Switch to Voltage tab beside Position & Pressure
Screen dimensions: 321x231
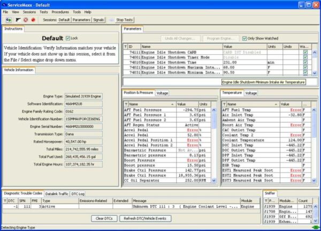point(162,93)
